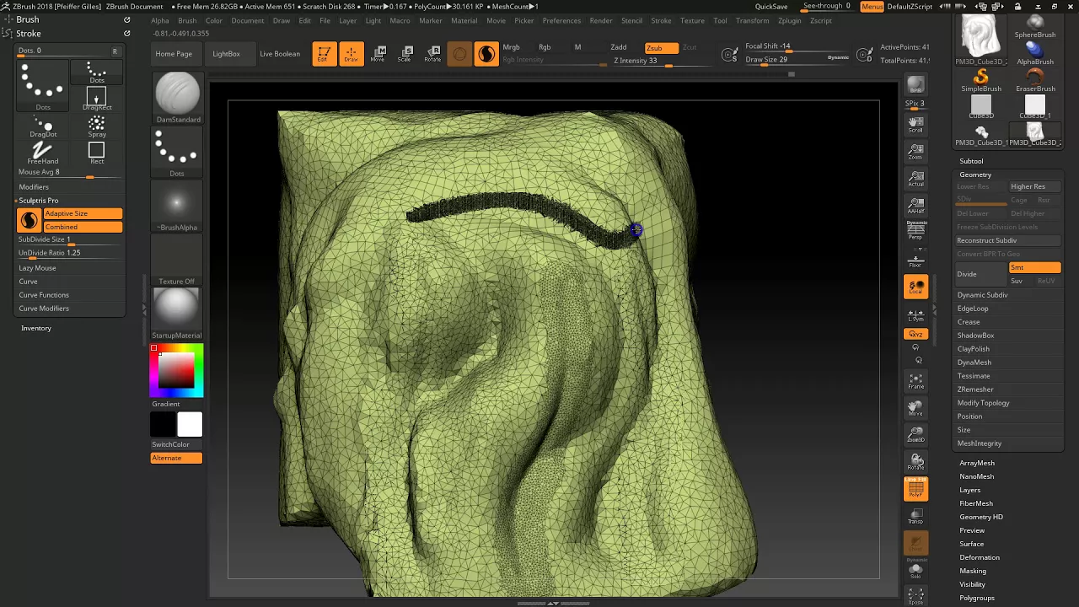Click the Scroll canvas icon
Image resolution: width=1079 pixels, height=607 pixels.
(x=915, y=125)
